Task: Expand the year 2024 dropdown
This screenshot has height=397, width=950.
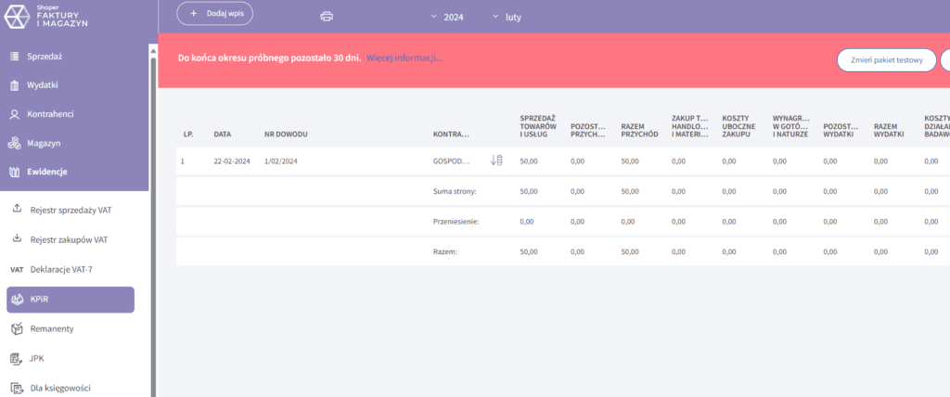Action: click(x=448, y=17)
